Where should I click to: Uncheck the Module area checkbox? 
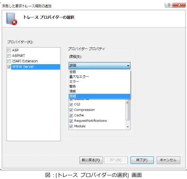tap(71, 126)
